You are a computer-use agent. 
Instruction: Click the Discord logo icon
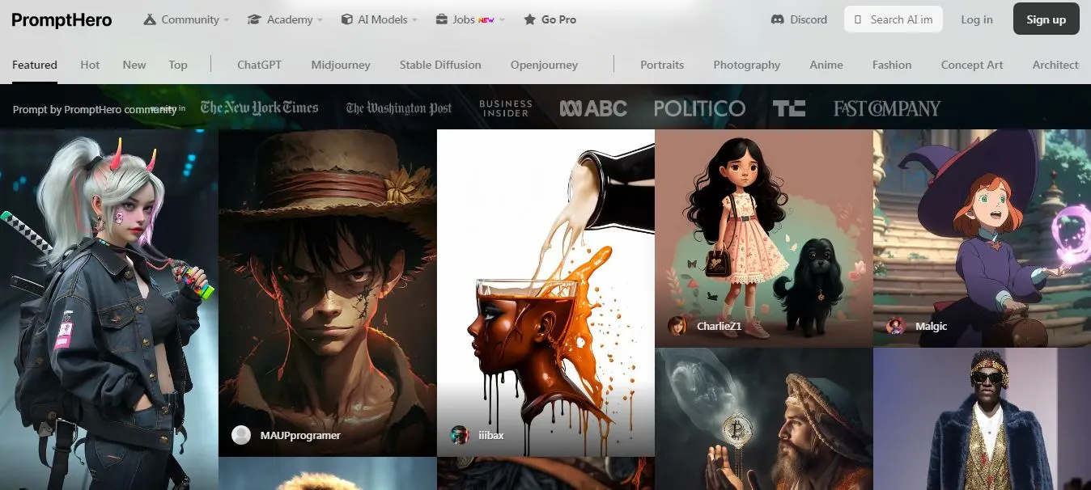pyautogui.click(x=778, y=19)
